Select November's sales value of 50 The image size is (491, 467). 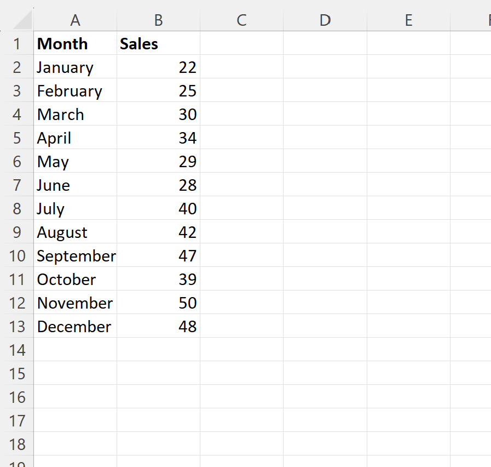pos(158,303)
